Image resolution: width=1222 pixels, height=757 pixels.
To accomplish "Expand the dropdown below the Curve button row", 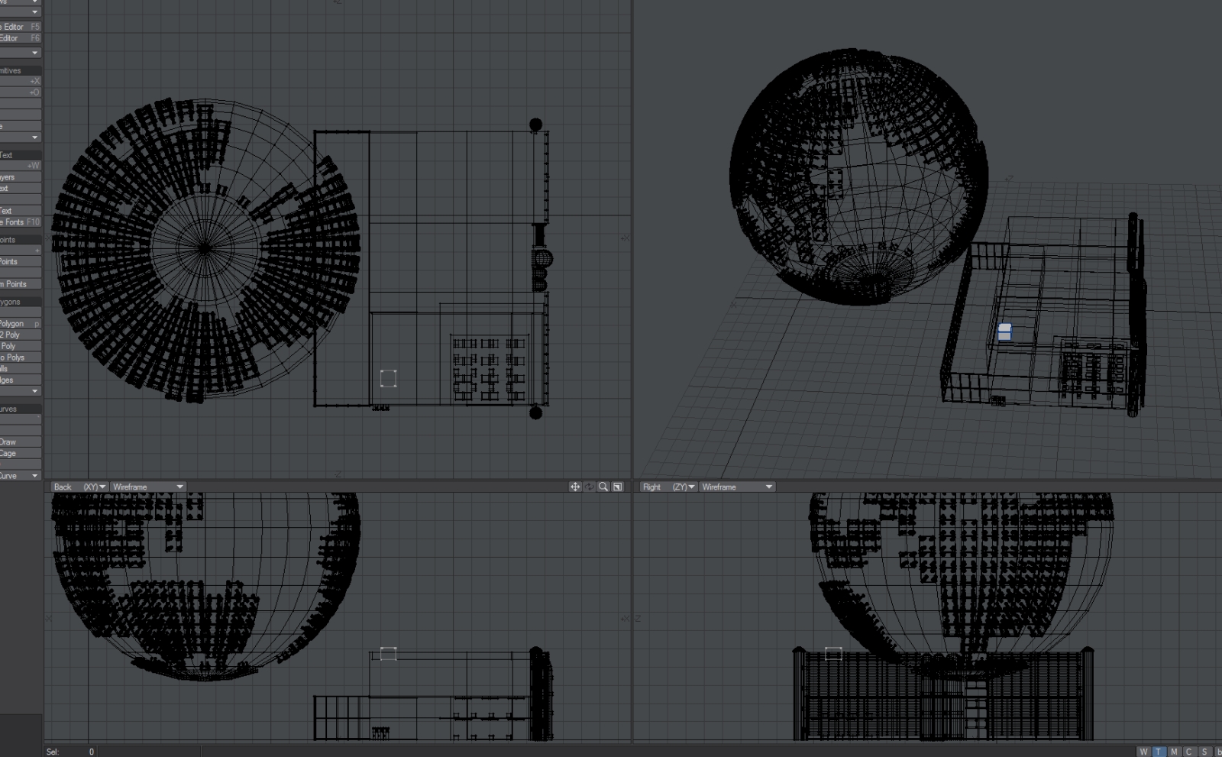I will (34, 476).
